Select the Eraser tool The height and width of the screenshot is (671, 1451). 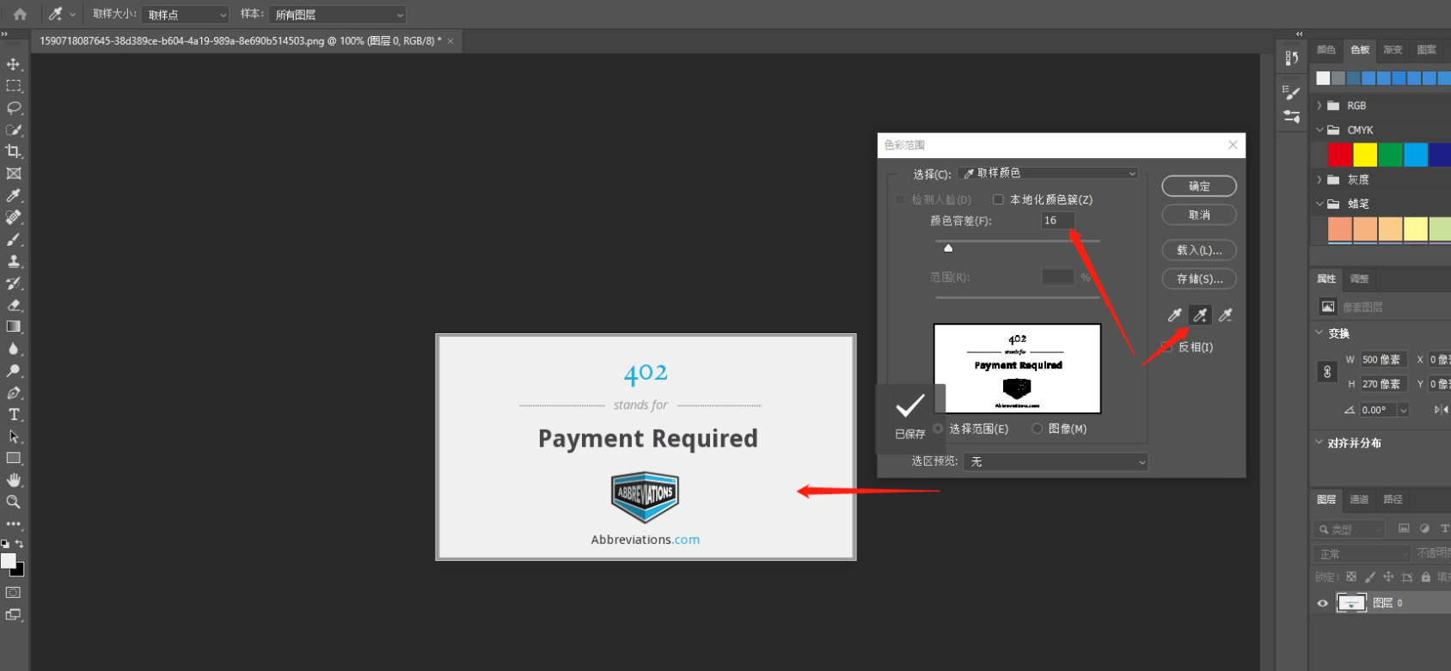pos(14,305)
